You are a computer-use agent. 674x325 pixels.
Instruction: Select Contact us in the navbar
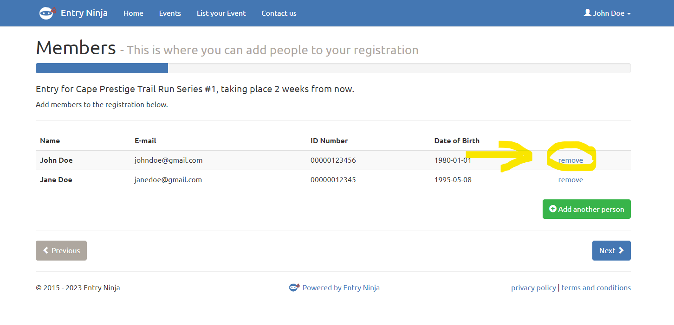(279, 13)
